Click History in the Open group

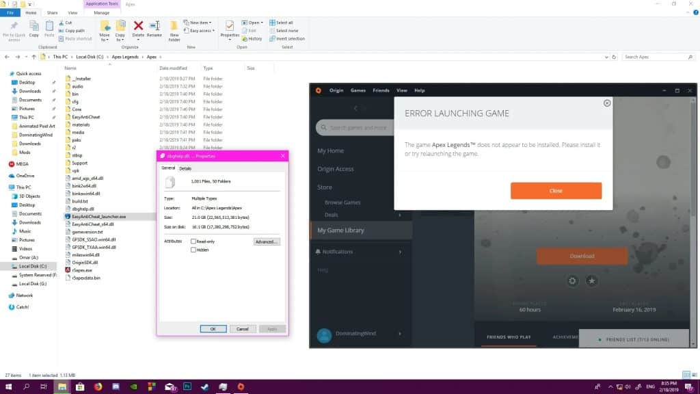coord(252,39)
